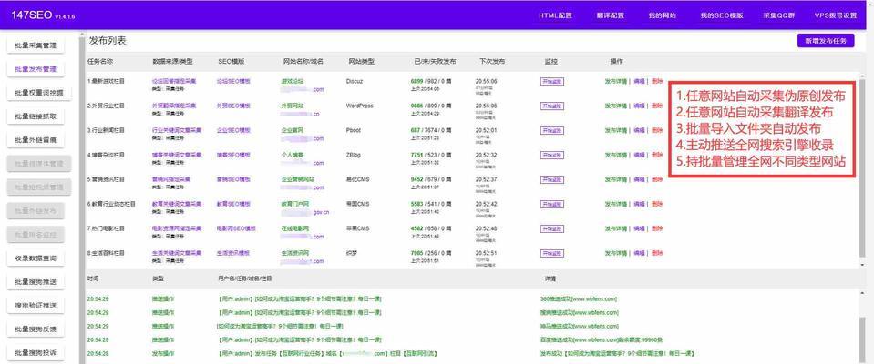This screenshot has height=364, width=874.
Task: Click the 在线电影网 site name
Action: [x=295, y=228]
